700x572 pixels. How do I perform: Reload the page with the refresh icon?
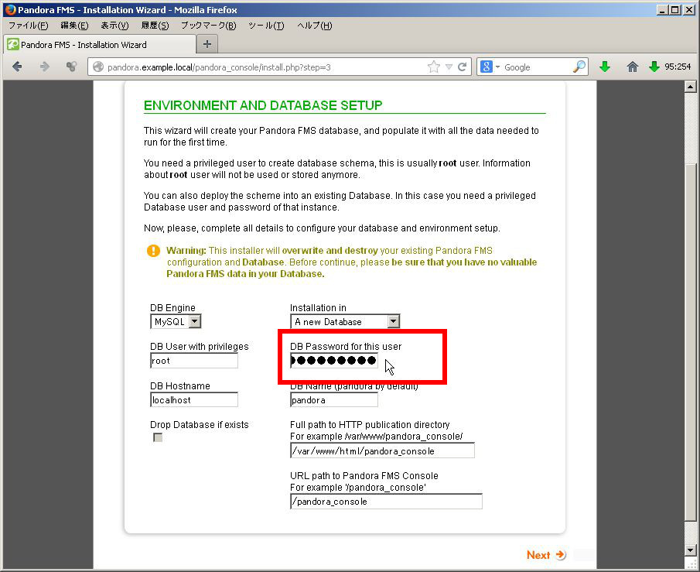point(462,67)
